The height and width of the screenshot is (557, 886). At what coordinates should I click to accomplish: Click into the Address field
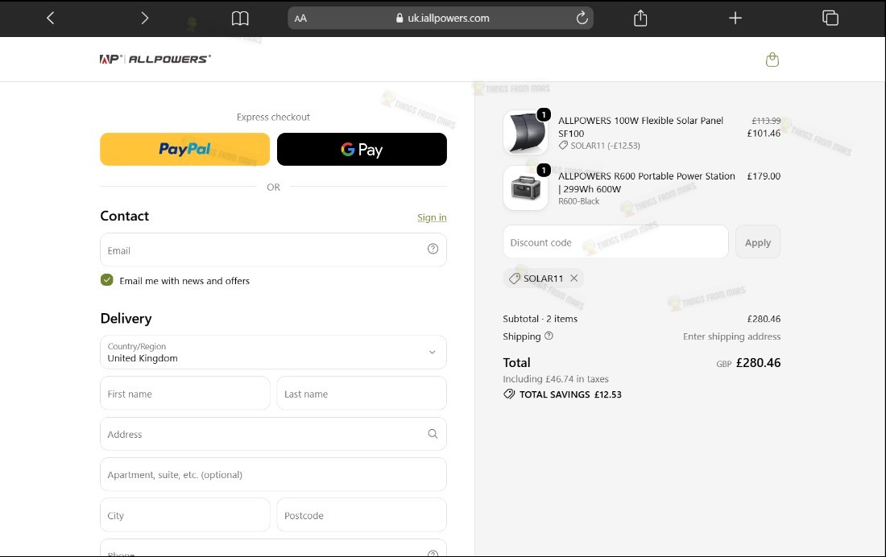pos(274,434)
